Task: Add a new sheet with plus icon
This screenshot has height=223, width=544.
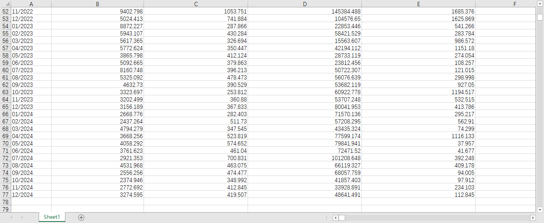Action: (x=81, y=218)
